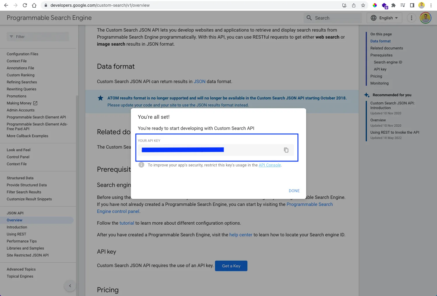Jump to Monitoring in outline
The width and height of the screenshot is (437, 296).
tap(379, 83)
